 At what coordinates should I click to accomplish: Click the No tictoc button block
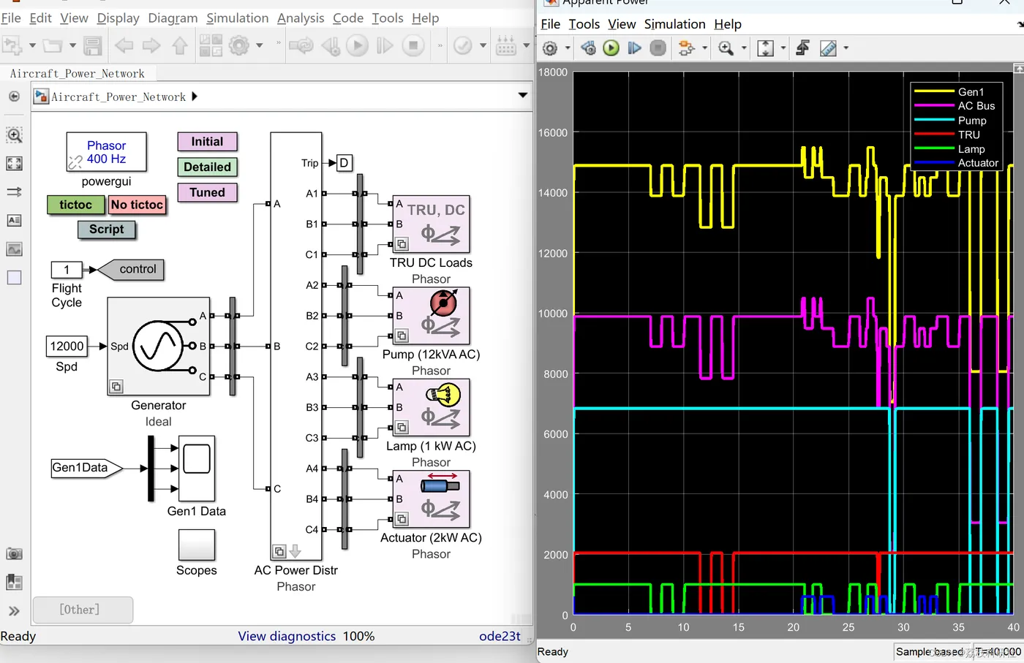pos(137,205)
